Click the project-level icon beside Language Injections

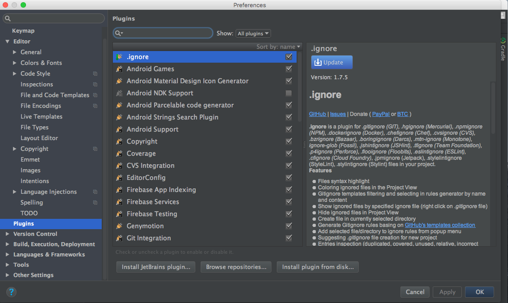tap(95, 192)
